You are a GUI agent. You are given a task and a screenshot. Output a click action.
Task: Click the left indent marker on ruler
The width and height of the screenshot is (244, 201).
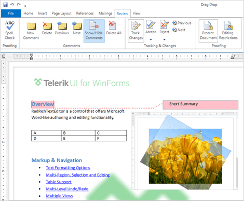(x=32, y=57)
